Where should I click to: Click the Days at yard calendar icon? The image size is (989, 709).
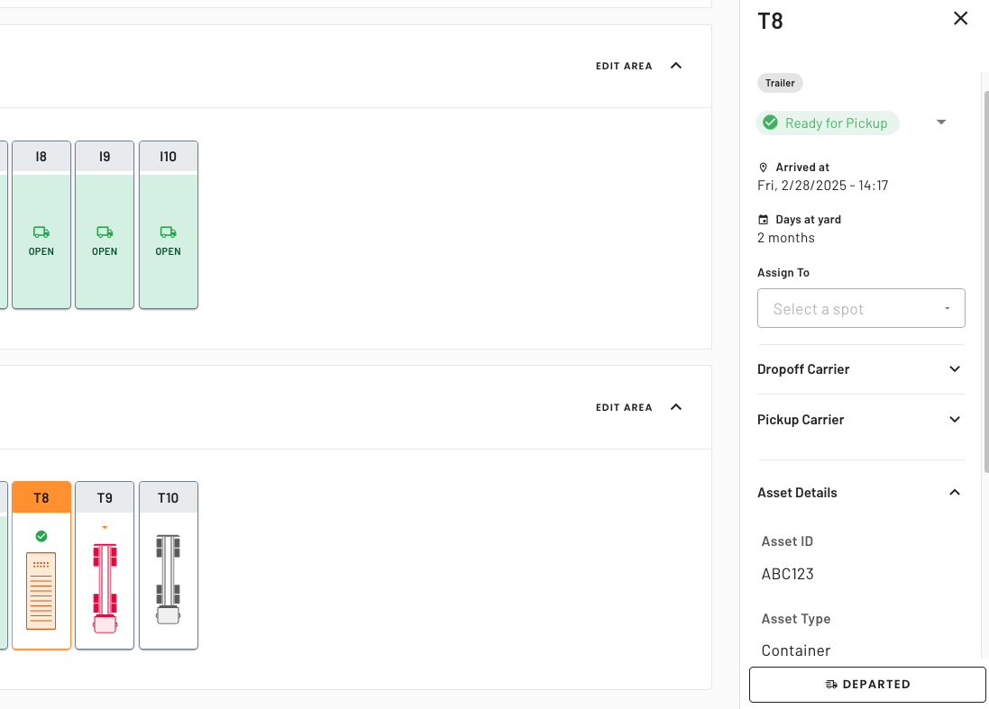[764, 220]
